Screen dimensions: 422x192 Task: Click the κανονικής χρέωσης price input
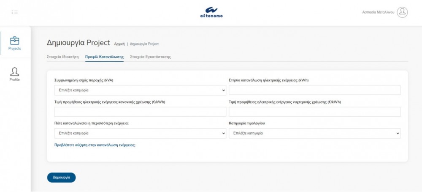pyautogui.click(x=140, y=112)
